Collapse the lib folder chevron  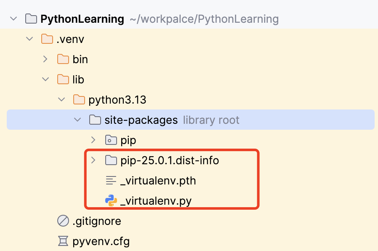click(x=45, y=79)
